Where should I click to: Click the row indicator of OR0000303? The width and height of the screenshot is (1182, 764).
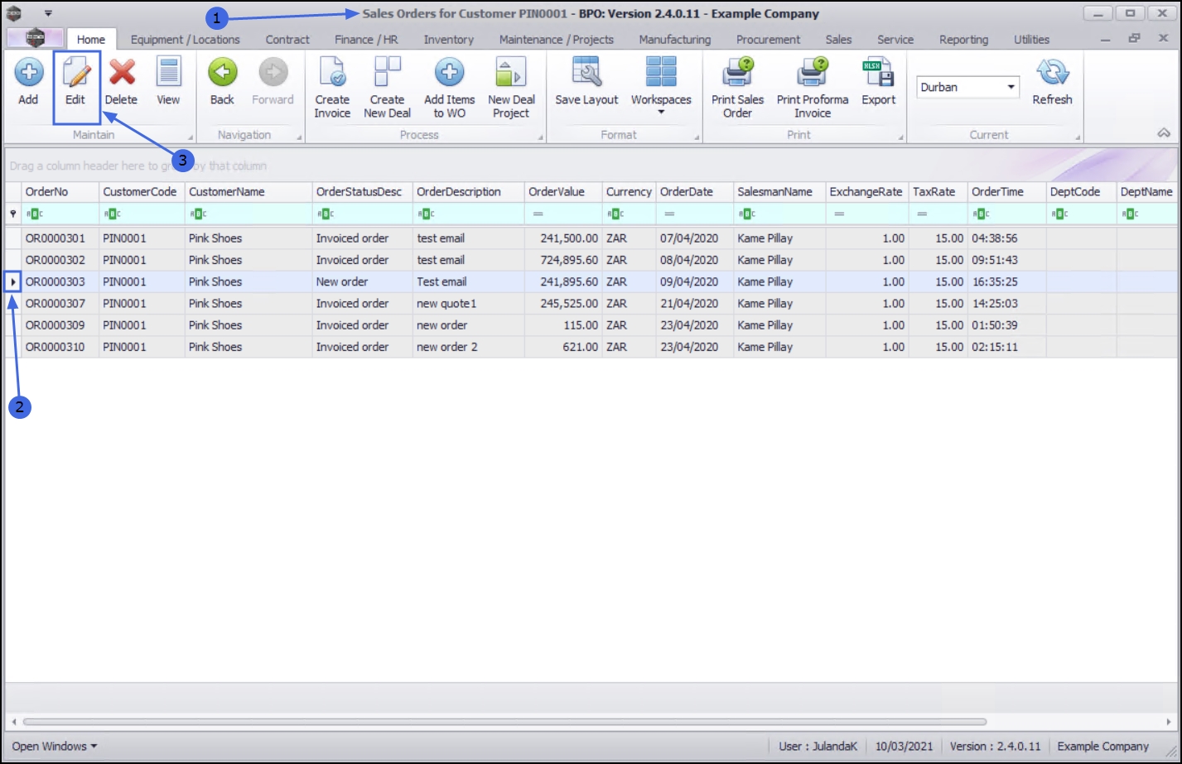tap(13, 282)
